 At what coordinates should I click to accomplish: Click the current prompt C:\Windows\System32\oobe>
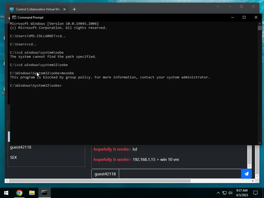tap(36, 86)
